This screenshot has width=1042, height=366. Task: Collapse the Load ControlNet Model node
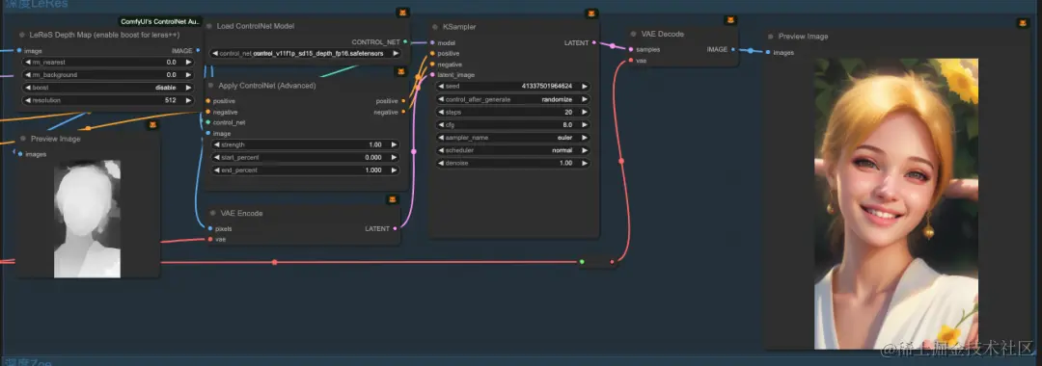point(208,27)
